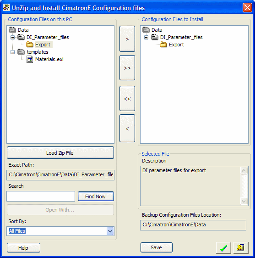255x258 pixels.
Task: Click the Find Now button
Action: pos(96,196)
